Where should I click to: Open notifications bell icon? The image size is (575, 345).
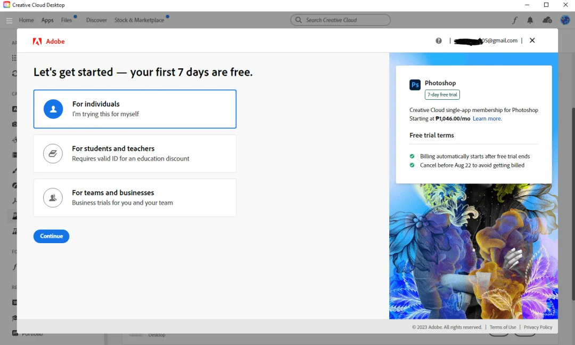[x=530, y=20]
